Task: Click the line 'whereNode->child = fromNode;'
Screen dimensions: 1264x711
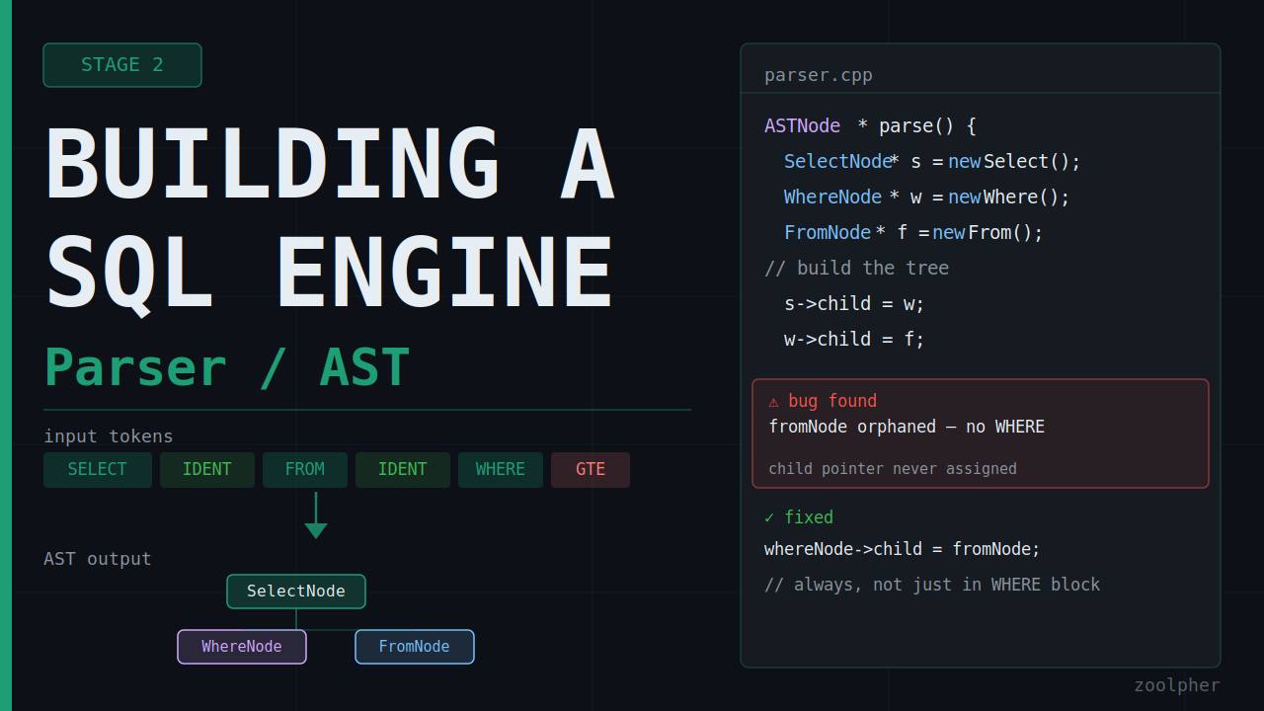Action: pyautogui.click(x=903, y=549)
